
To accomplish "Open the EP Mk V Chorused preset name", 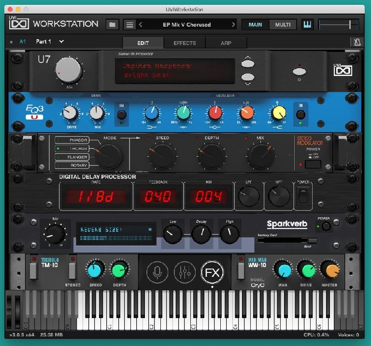I will pos(186,25).
